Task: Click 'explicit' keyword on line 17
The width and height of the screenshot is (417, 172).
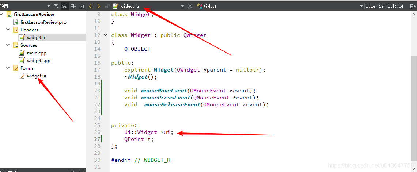Action: pyautogui.click(x=137, y=70)
